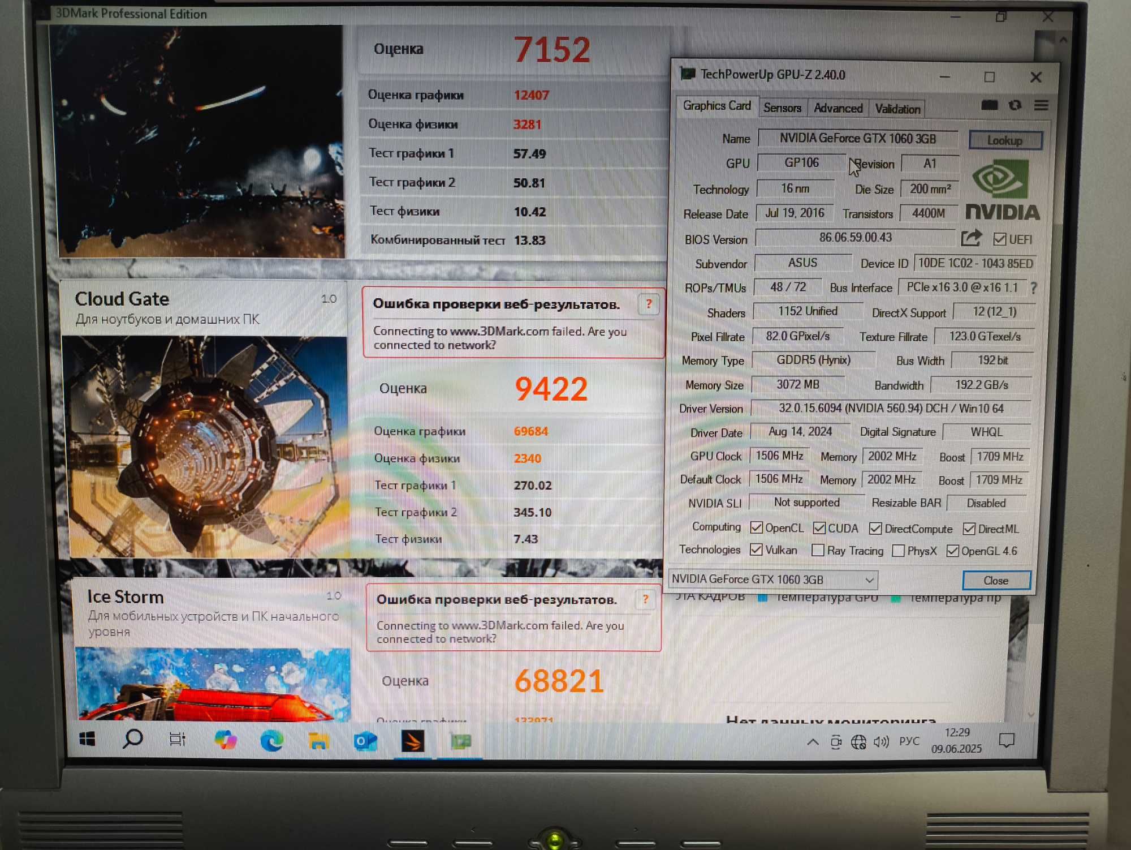
Task: Open File Explorer from taskbar
Action: (x=318, y=741)
